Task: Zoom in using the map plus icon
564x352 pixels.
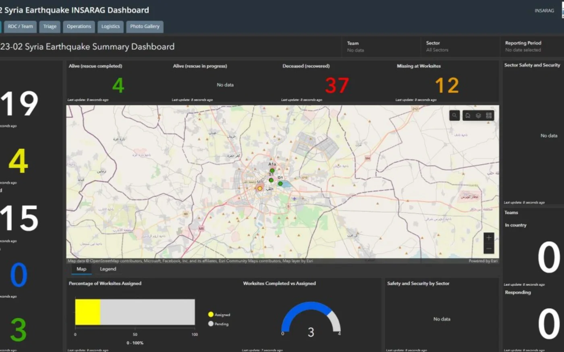Action: tap(488, 238)
